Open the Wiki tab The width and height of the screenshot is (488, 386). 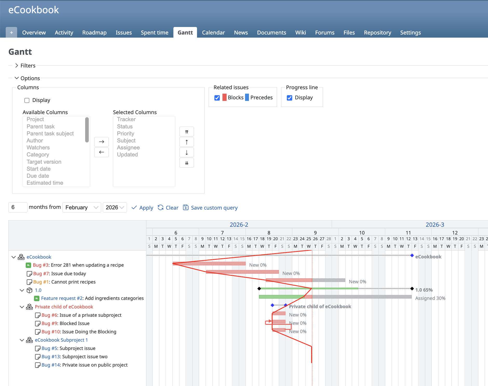pyautogui.click(x=301, y=32)
